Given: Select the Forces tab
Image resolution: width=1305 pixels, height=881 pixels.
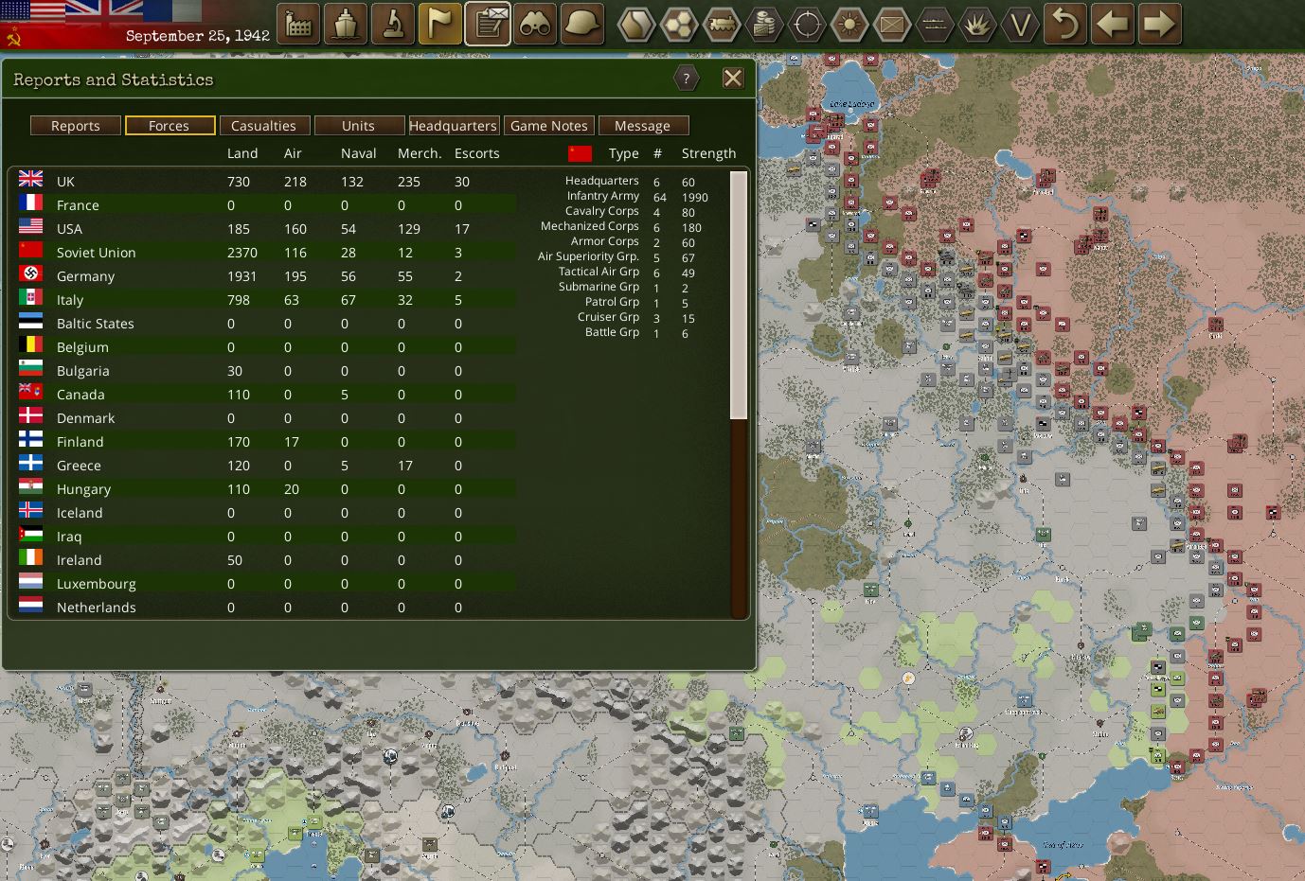Looking at the screenshot, I should pyautogui.click(x=170, y=126).
